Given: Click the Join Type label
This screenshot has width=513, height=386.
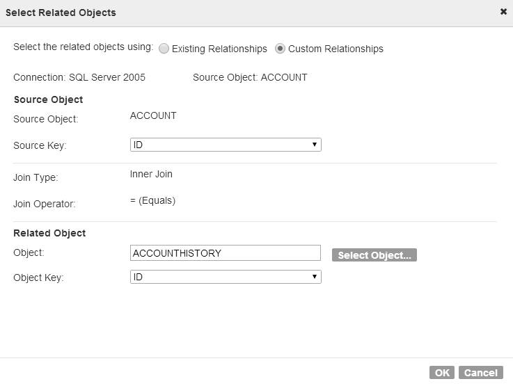Looking at the screenshot, I should (35, 177).
